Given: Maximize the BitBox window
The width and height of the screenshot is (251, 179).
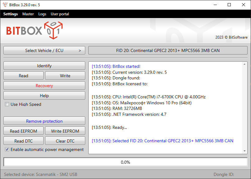Looking at the screenshot, I should point(229,5).
